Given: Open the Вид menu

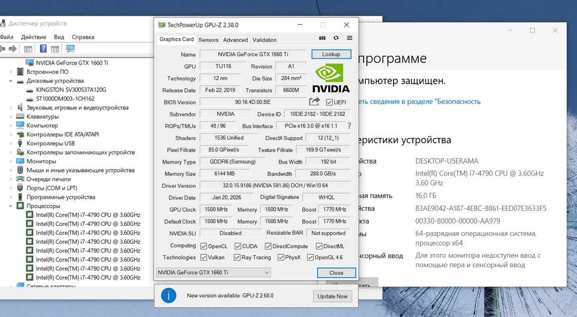Looking at the screenshot, I should click(x=59, y=37).
